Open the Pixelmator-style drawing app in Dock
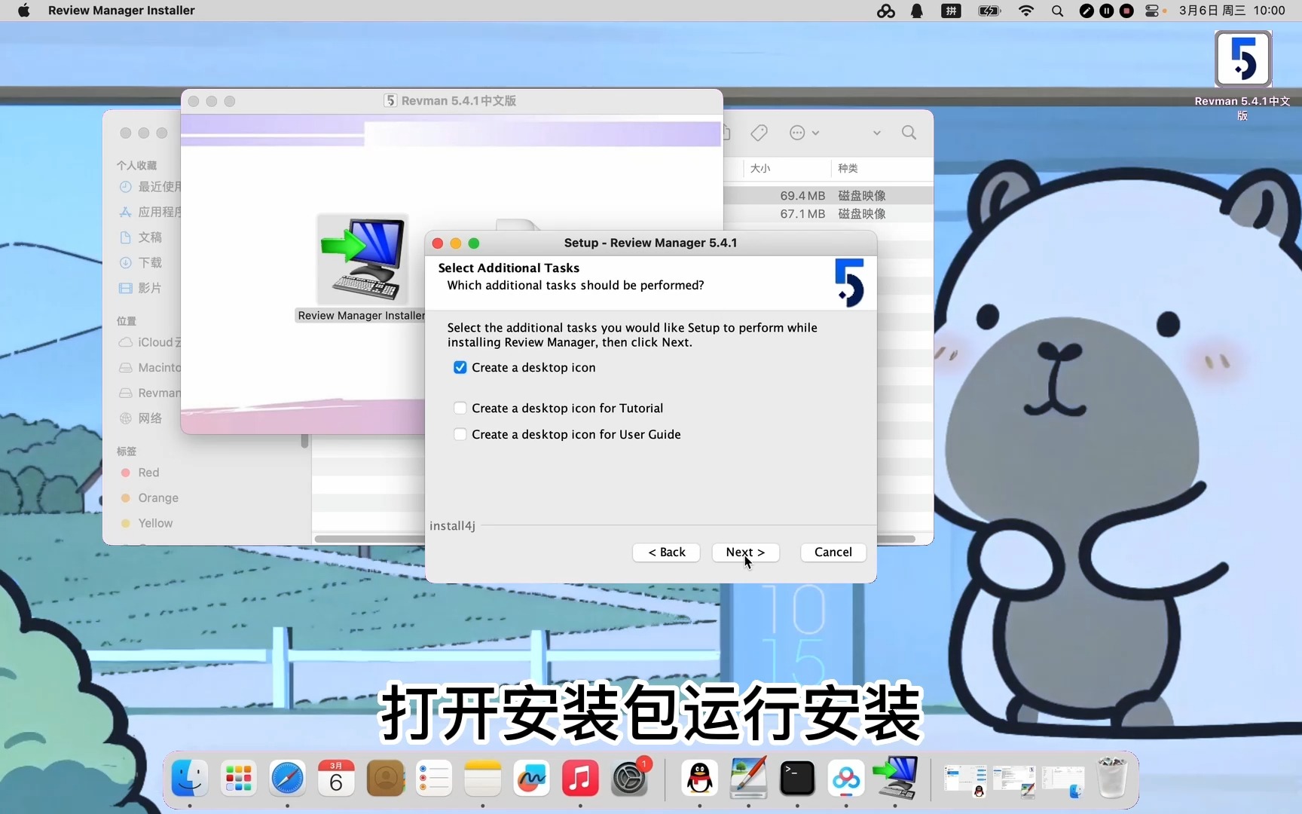 pyautogui.click(x=748, y=779)
